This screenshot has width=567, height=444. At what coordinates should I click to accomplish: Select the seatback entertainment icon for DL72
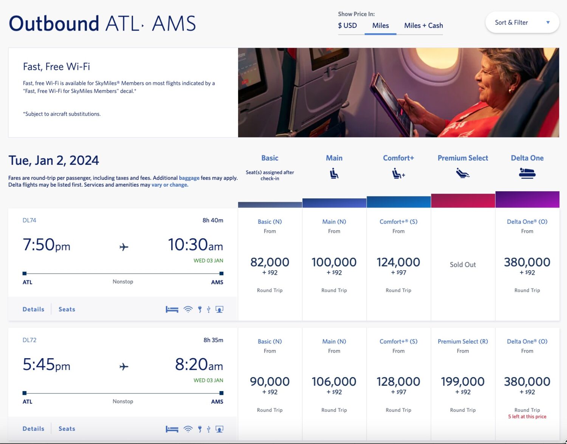click(219, 429)
